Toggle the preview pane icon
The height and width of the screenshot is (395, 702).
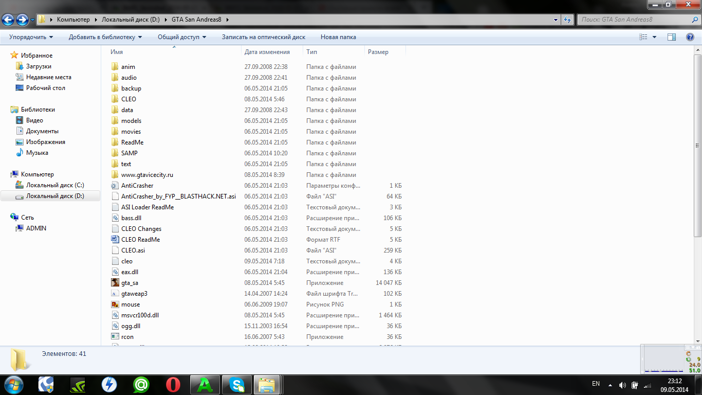pyautogui.click(x=671, y=37)
